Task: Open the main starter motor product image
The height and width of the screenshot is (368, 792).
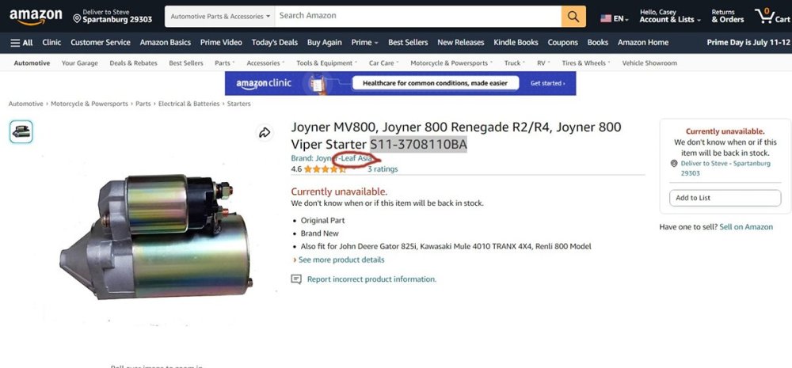Action: tap(157, 236)
